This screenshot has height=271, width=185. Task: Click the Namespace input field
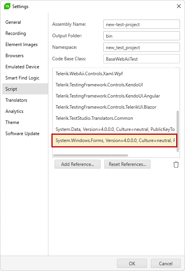(142, 47)
